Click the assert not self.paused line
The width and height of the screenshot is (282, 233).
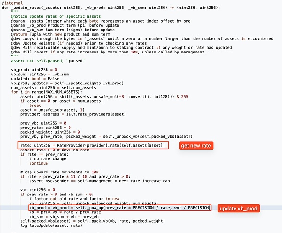(x=47, y=61)
